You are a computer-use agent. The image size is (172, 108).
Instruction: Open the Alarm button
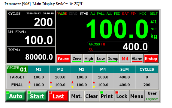click(137, 59)
